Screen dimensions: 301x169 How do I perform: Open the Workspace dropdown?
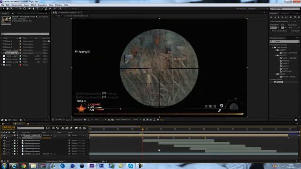(258, 9)
